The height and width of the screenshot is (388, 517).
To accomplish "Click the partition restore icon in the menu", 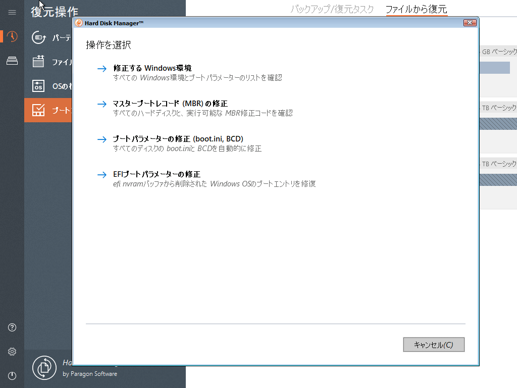I will coord(38,37).
